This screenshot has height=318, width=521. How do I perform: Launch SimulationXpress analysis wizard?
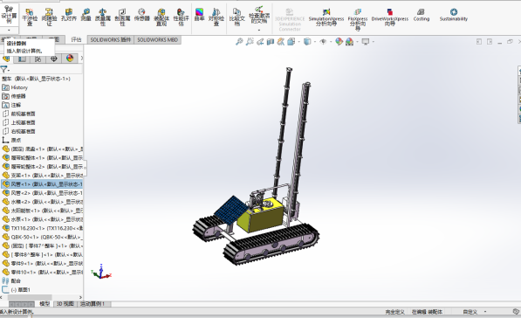point(326,17)
